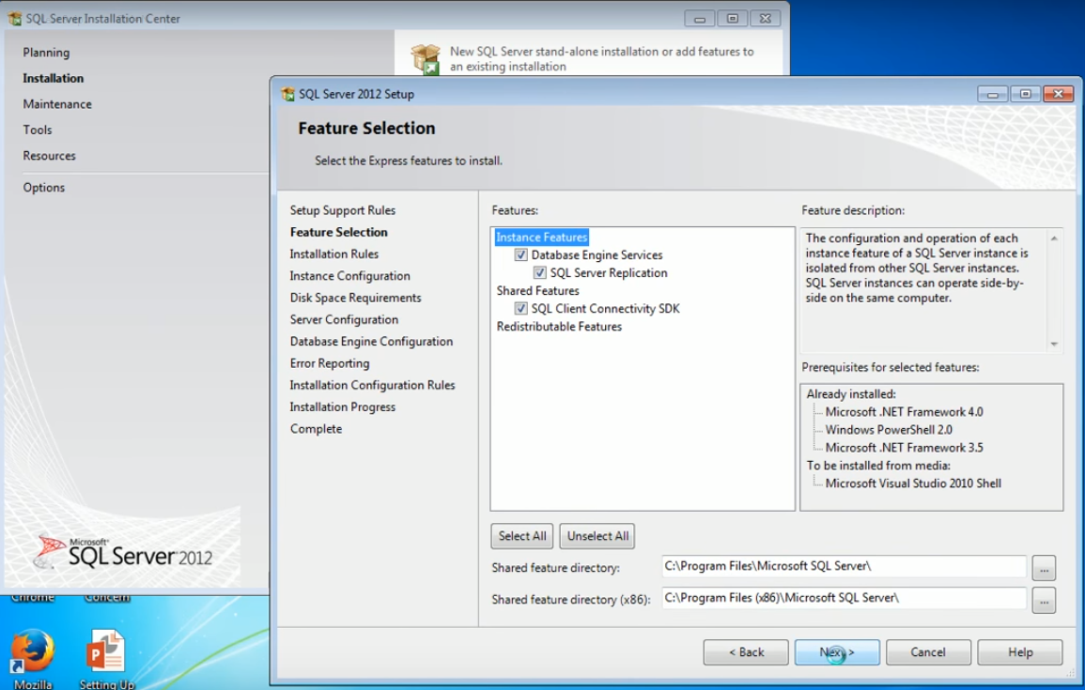Click Microsoft .NET Framework 4.0 prerequisite
1085x690 pixels.
click(904, 412)
